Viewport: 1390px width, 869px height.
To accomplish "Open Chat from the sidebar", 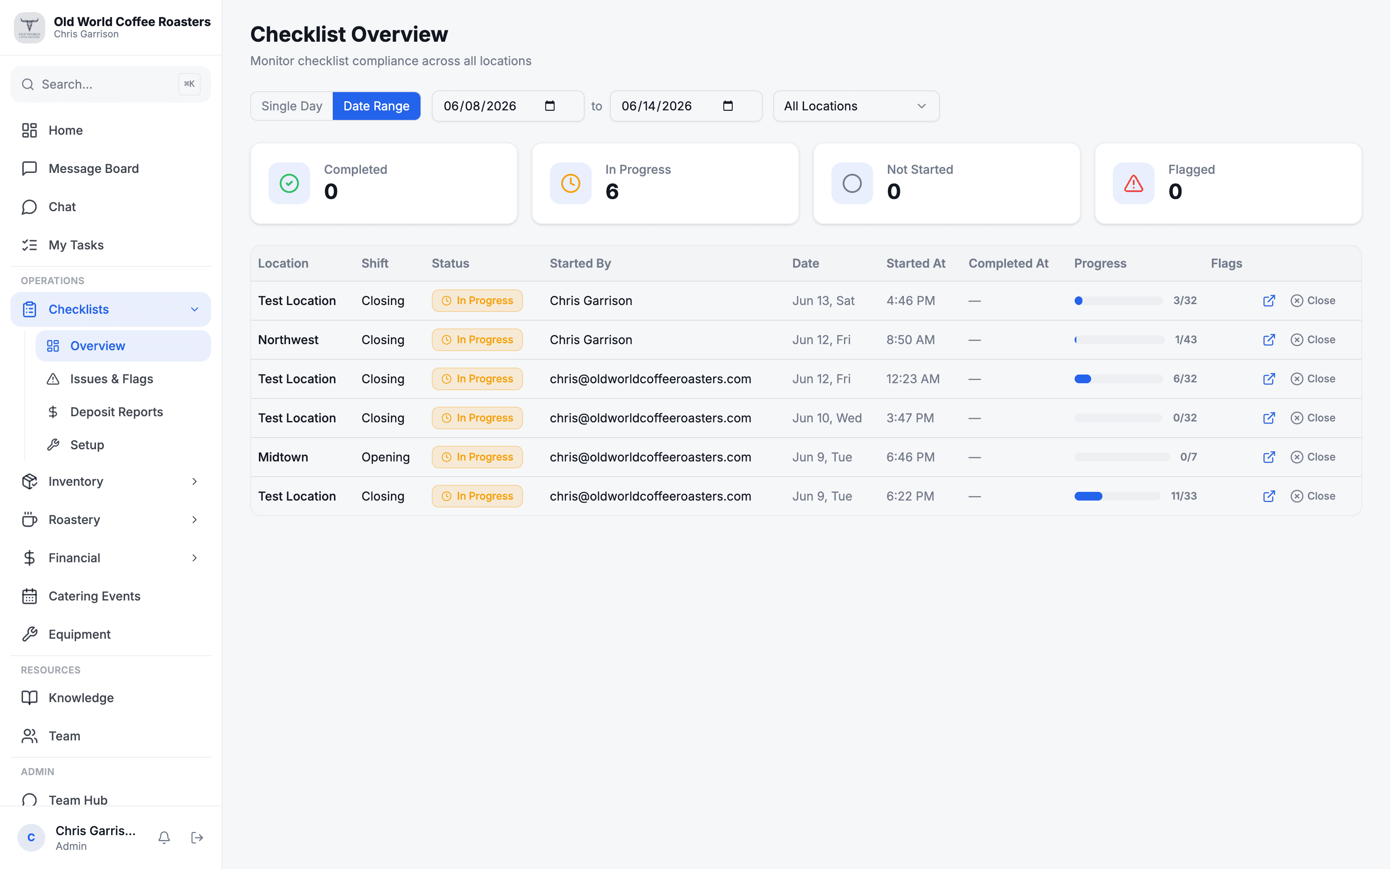I will coord(111,207).
